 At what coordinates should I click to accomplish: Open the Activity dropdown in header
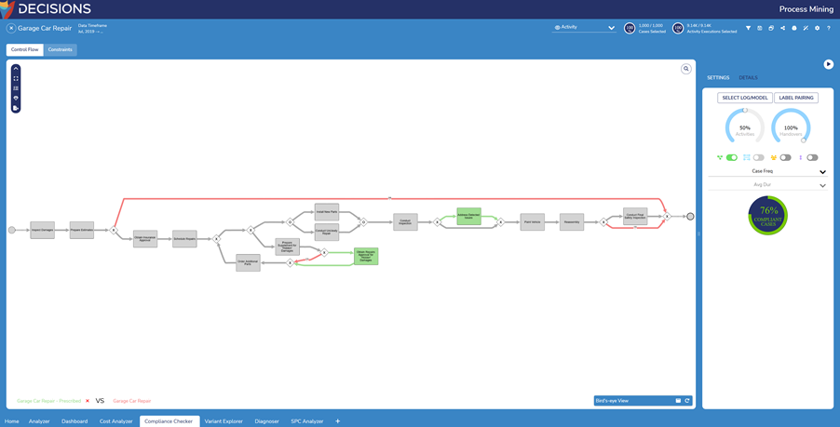click(584, 28)
